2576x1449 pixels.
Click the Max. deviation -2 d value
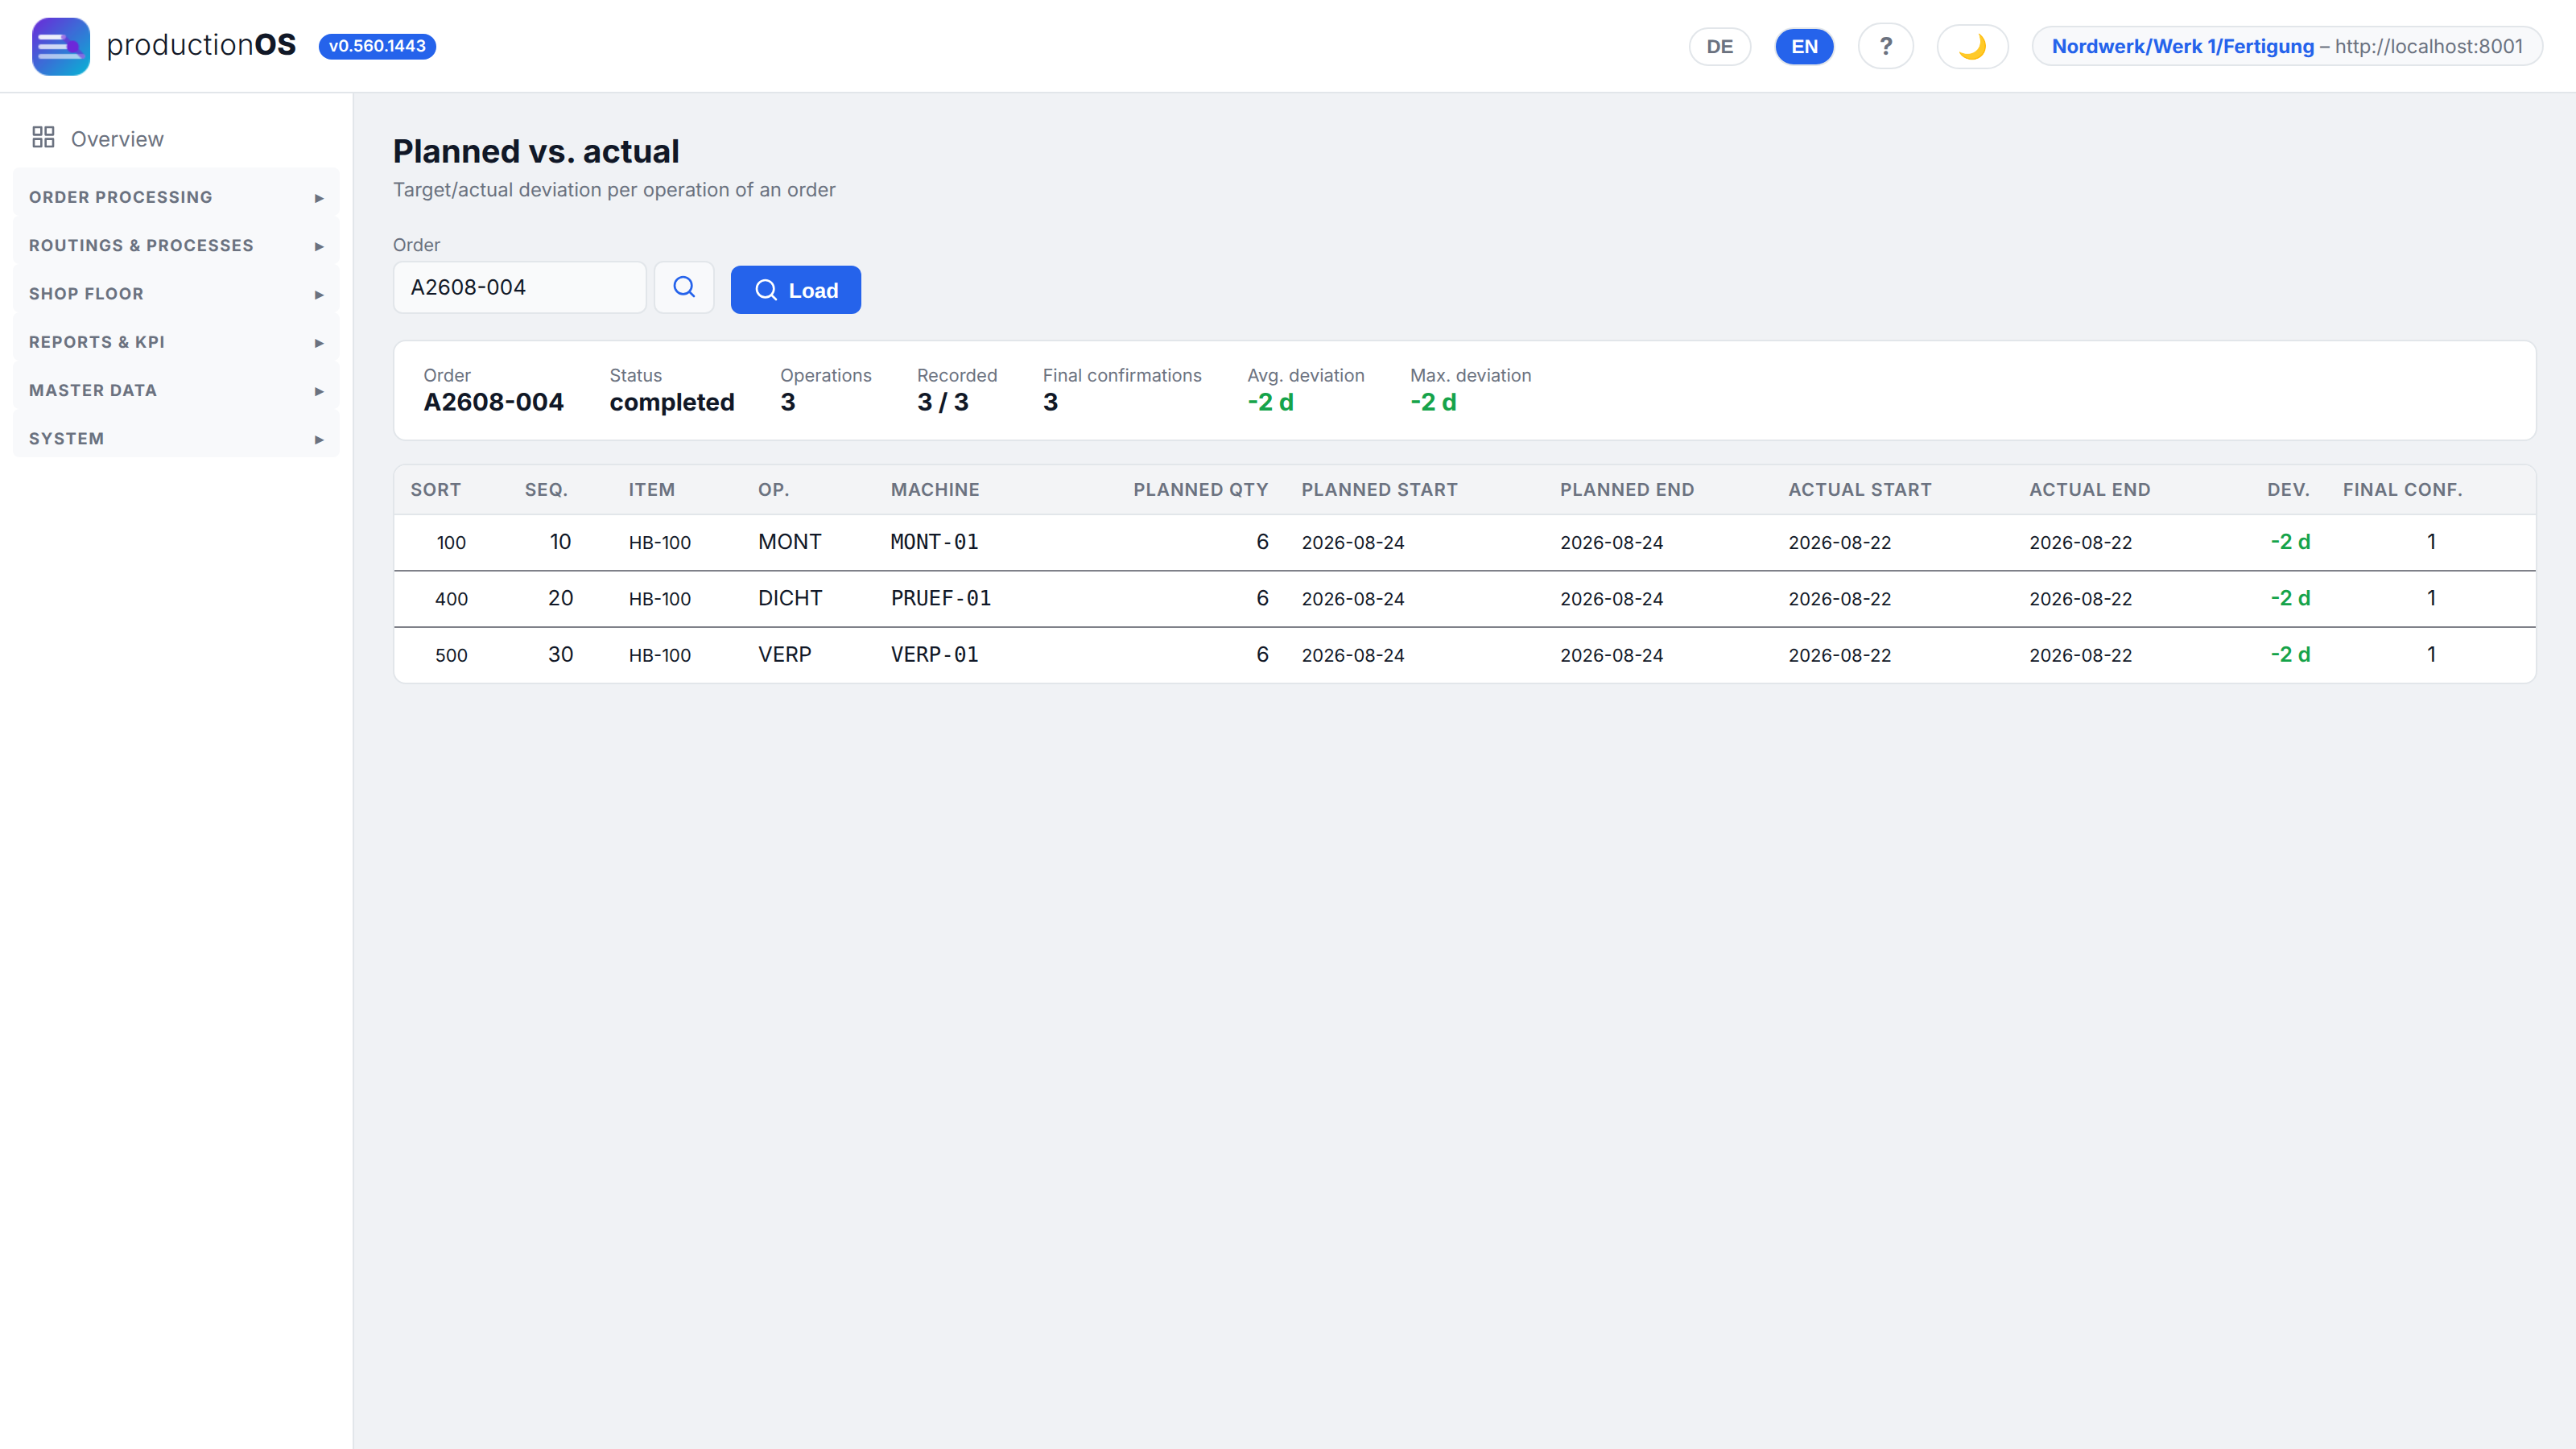pyautogui.click(x=1433, y=402)
